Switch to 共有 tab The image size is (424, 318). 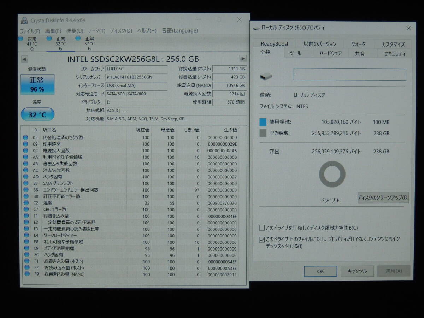coord(360,53)
